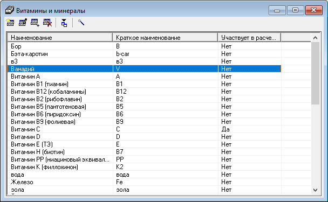The image size is (328, 202).
Task: Open the filter windows icon with black arrow
Action: click(x=64, y=23)
